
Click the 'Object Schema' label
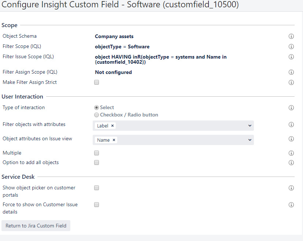click(x=19, y=36)
